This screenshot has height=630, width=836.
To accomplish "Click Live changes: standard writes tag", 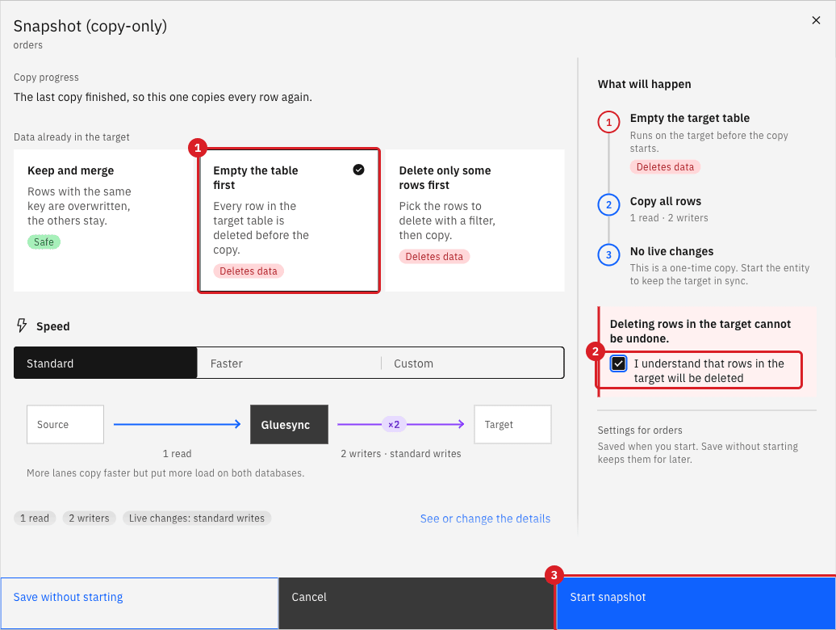I will coord(197,518).
